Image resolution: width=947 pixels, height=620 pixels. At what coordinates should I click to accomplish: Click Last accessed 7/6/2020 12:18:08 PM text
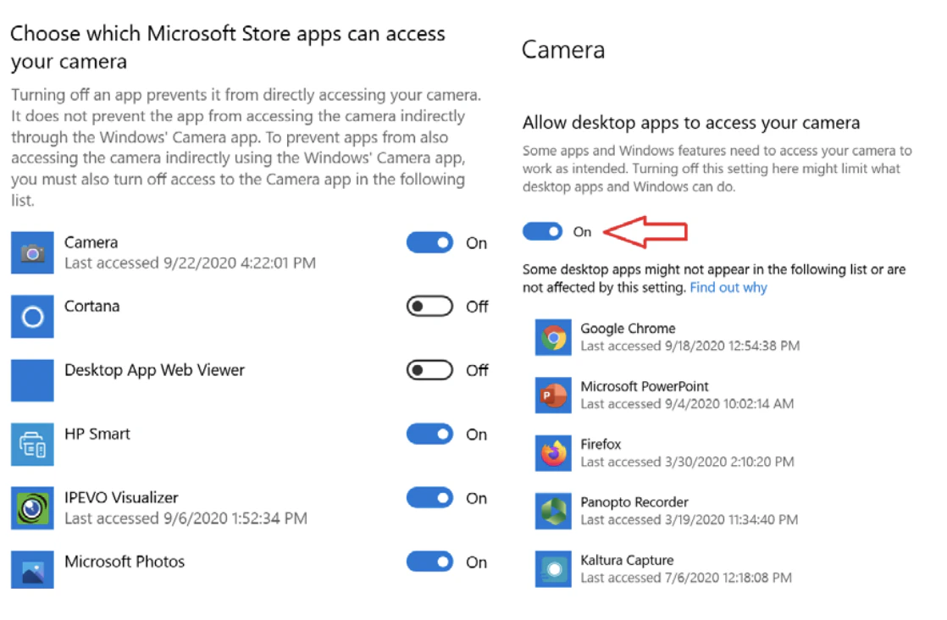click(x=686, y=578)
